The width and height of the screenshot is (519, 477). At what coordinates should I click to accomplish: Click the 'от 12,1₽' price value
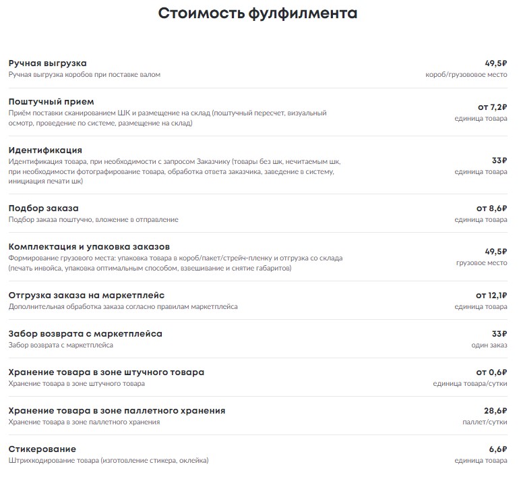coord(491,295)
